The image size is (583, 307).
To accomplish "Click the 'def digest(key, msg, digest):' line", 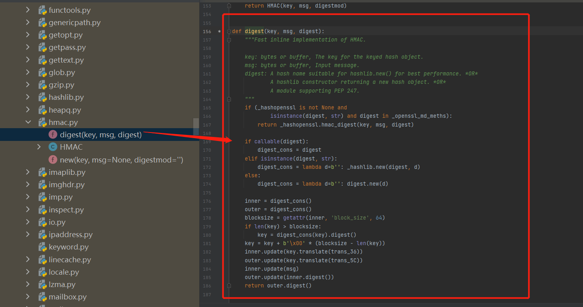I will (278, 31).
